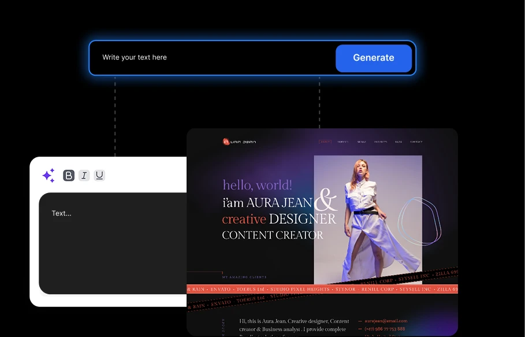Screen dimensions: 525x337
Task: Apply italic formatting
Action: tap(84, 175)
